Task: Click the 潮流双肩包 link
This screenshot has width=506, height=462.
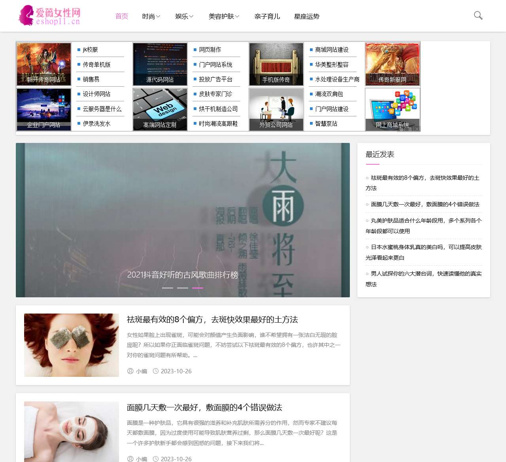Action: (x=329, y=94)
